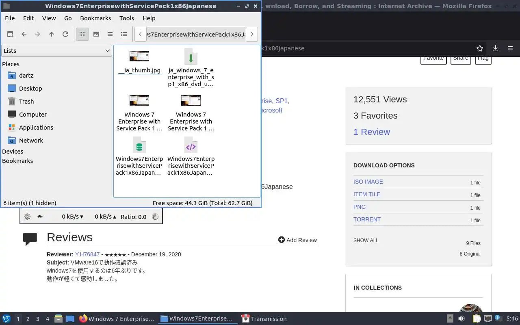Go to parent folder with up arrow
The width and height of the screenshot is (520, 325).
pyautogui.click(x=52, y=35)
